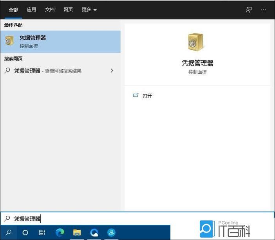The width and height of the screenshot is (275, 240).
Task: Open the three-dot options menu
Action: [x=263, y=10]
